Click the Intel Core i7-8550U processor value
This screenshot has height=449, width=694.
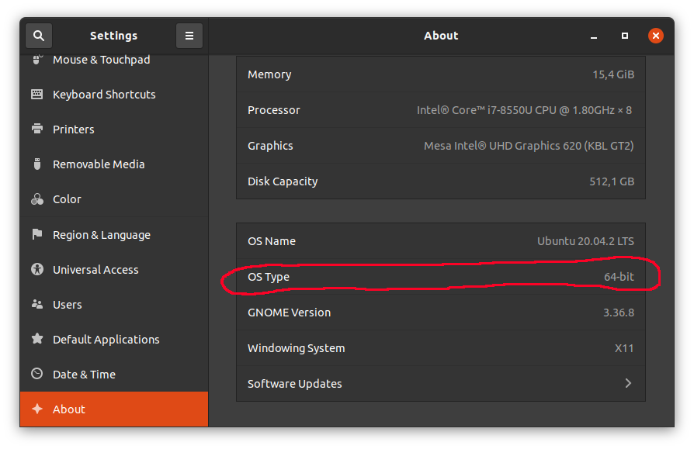(524, 110)
